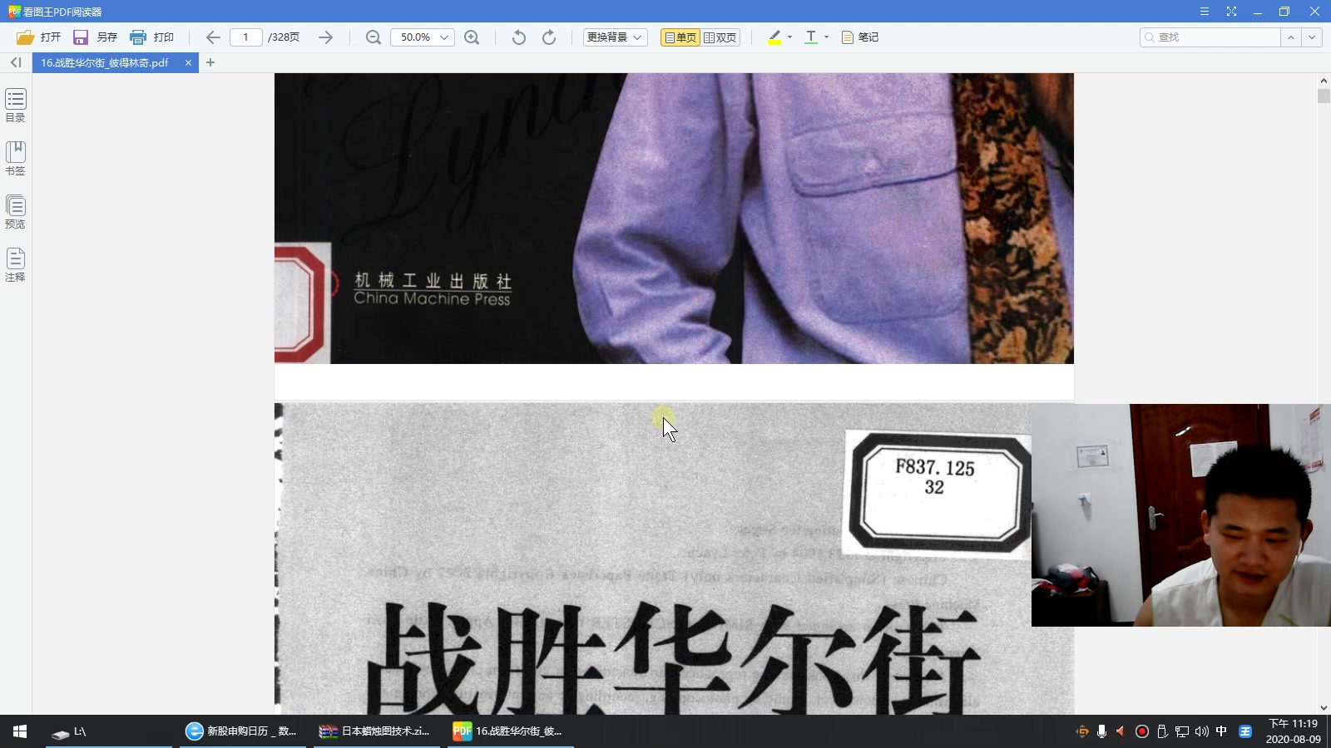Open the volume tray icon
This screenshot has height=748, width=1331.
pyautogui.click(x=1201, y=731)
